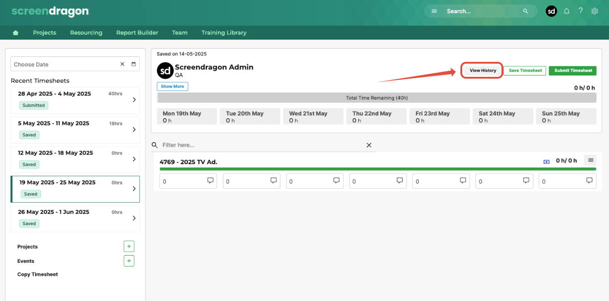This screenshot has height=301, width=609.
Task: Click the 40hrs value on 28 Apr timesheet
Action: 115,94
